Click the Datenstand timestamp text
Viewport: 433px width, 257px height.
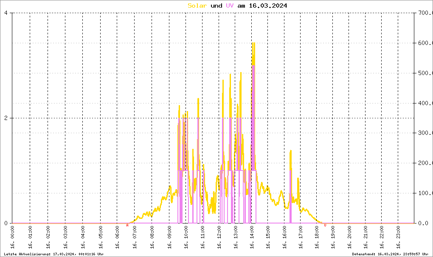pyautogui.click(x=390, y=254)
